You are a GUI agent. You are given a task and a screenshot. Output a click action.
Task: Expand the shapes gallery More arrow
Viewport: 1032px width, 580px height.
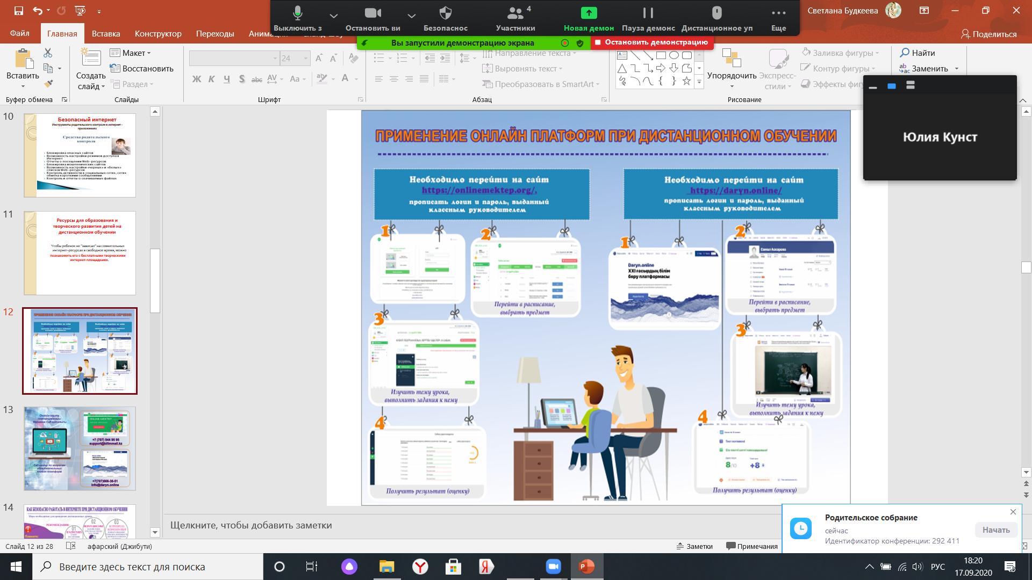[699, 82]
